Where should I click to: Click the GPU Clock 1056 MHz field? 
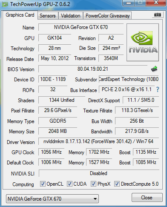coord(51,152)
